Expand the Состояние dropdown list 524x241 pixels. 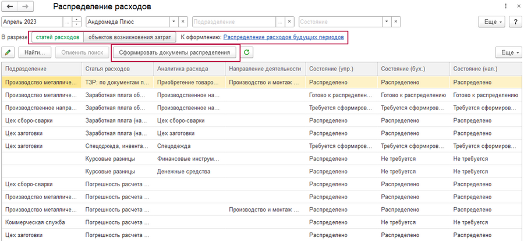[387, 22]
